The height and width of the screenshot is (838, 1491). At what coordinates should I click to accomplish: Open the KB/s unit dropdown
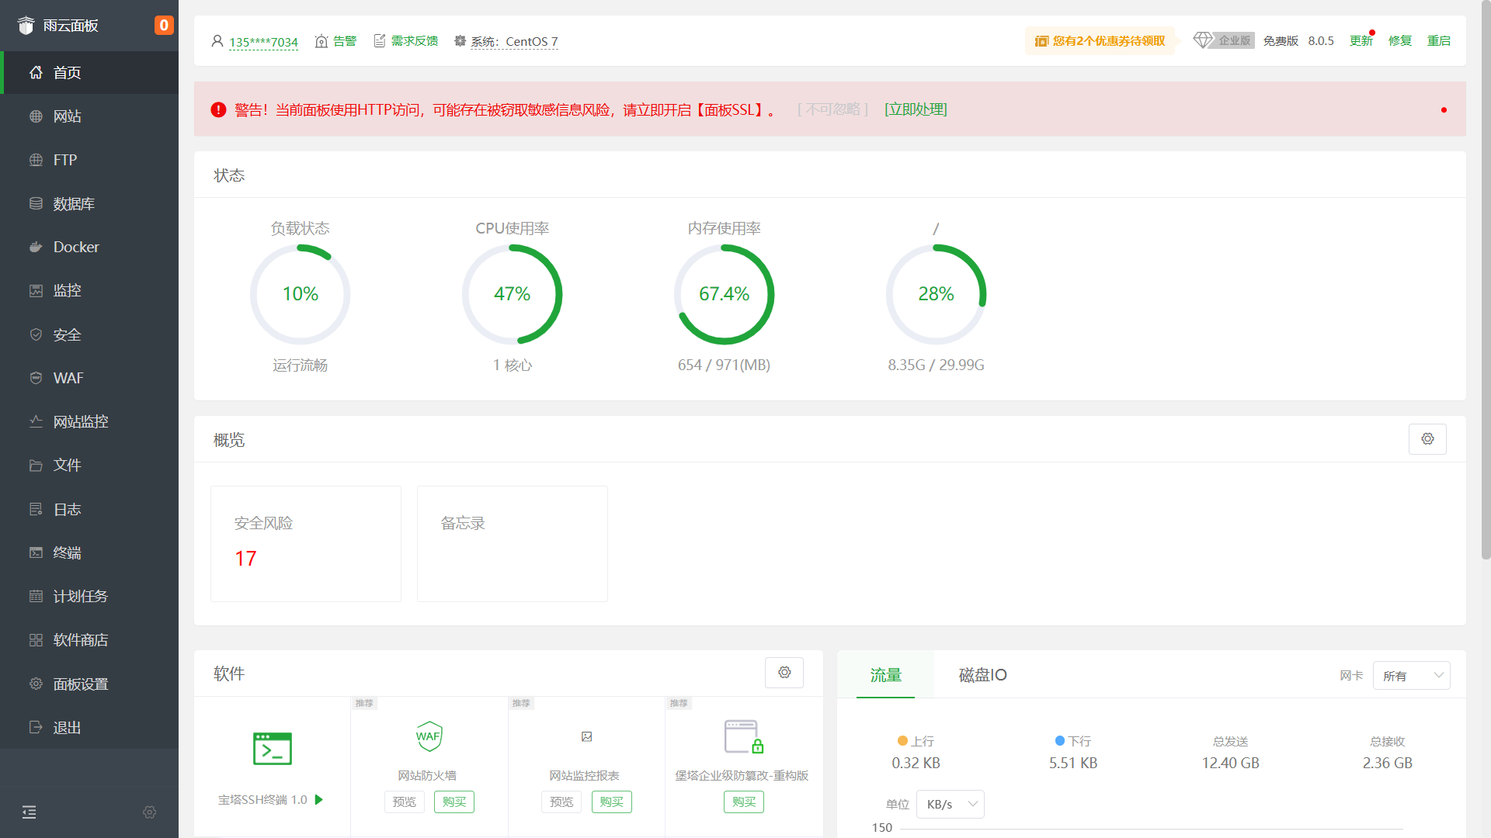(x=950, y=805)
